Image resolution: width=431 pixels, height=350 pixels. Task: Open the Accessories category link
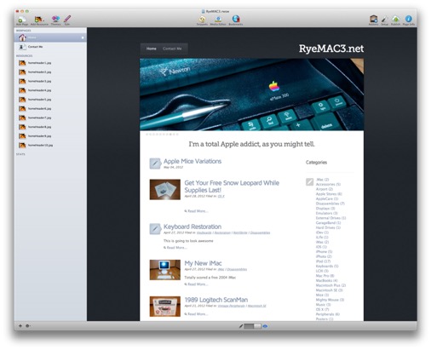(x=328, y=184)
